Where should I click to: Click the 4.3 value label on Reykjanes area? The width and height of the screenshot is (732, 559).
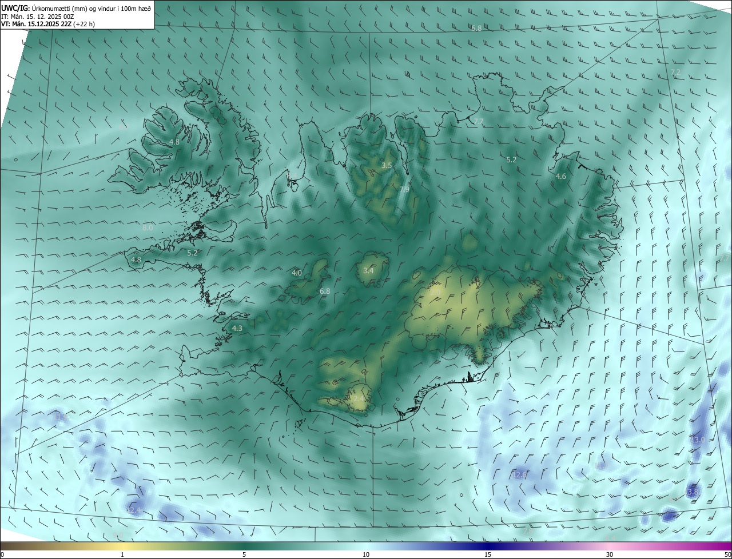237,329
